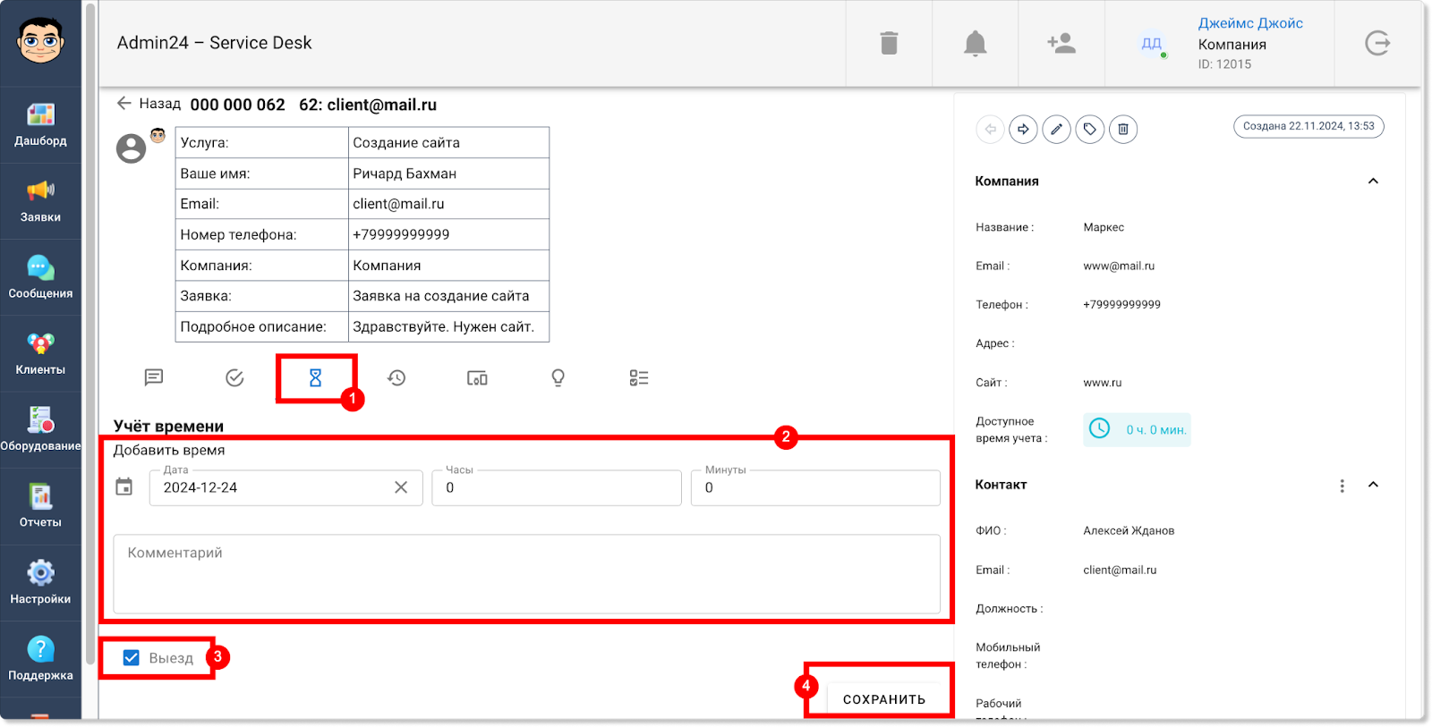Image resolution: width=1432 pixels, height=727 pixels.
Task: Open notifications bell
Action: [x=976, y=43]
